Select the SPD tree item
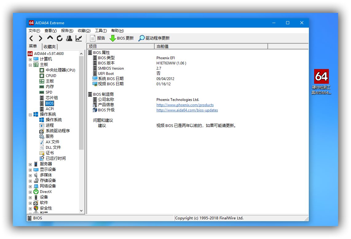Screen dimensions: 351x239 49,92
